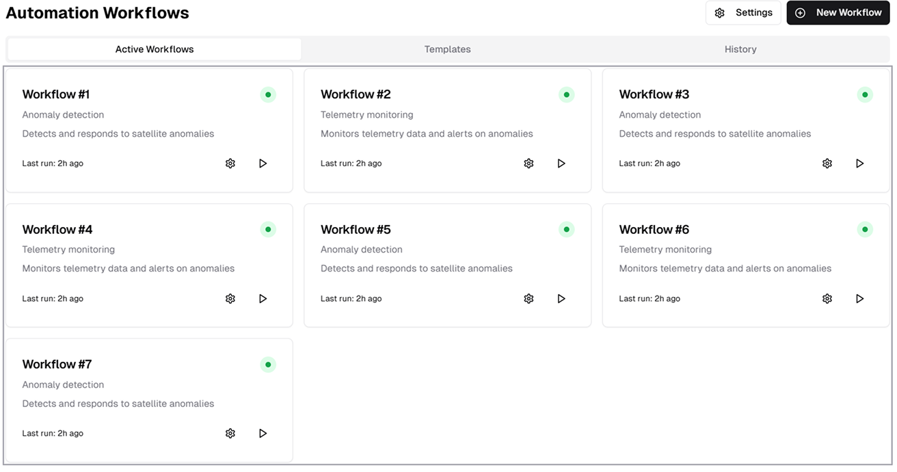Click Workflow #6 green status indicator
This screenshot has height=472, width=897.
pyautogui.click(x=865, y=229)
